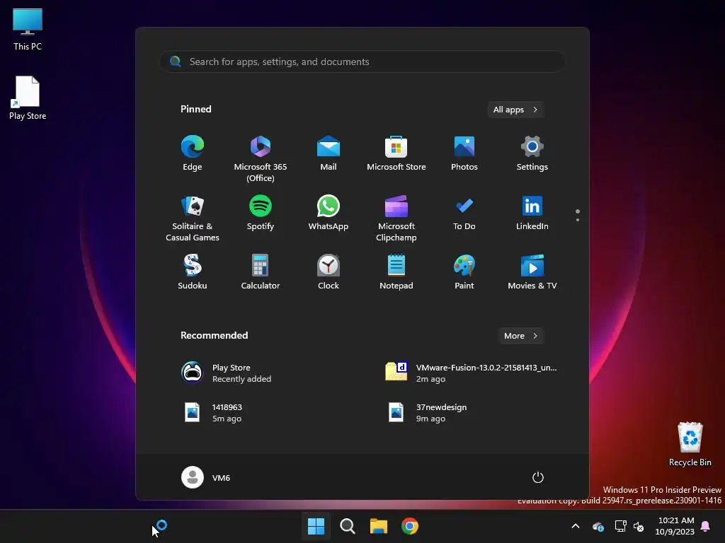Show hidden system tray icons
Image resolution: width=725 pixels, height=543 pixels.
tap(576, 526)
